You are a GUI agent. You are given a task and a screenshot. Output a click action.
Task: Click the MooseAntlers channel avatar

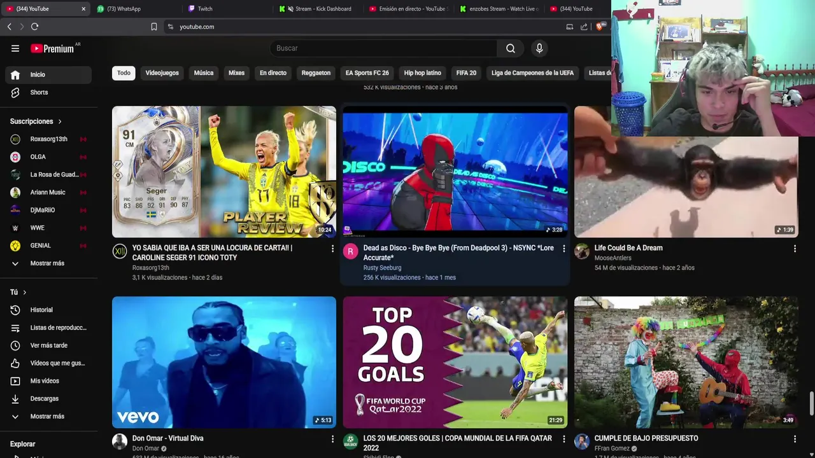[x=582, y=251]
